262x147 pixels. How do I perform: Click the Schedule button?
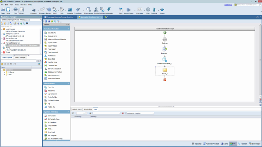(x=255, y=144)
